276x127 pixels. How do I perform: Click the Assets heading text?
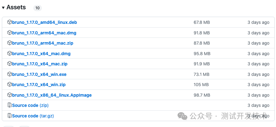16,7
